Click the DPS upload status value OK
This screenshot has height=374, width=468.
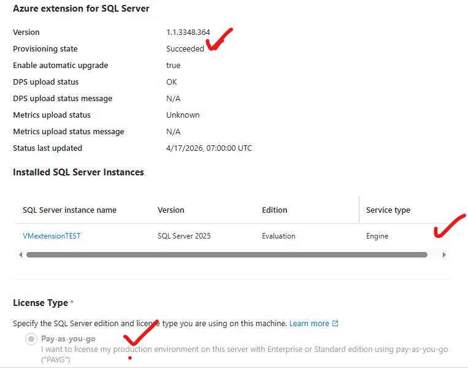pos(172,82)
